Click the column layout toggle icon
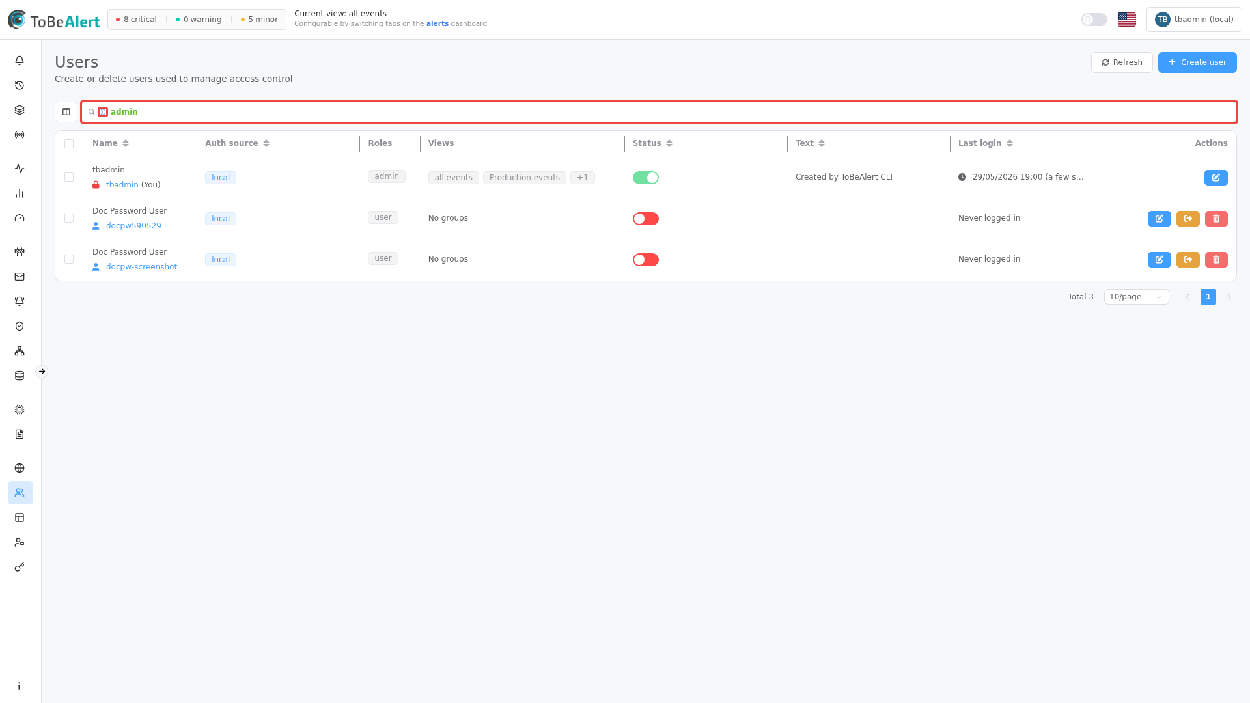 pyautogui.click(x=66, y=112)
